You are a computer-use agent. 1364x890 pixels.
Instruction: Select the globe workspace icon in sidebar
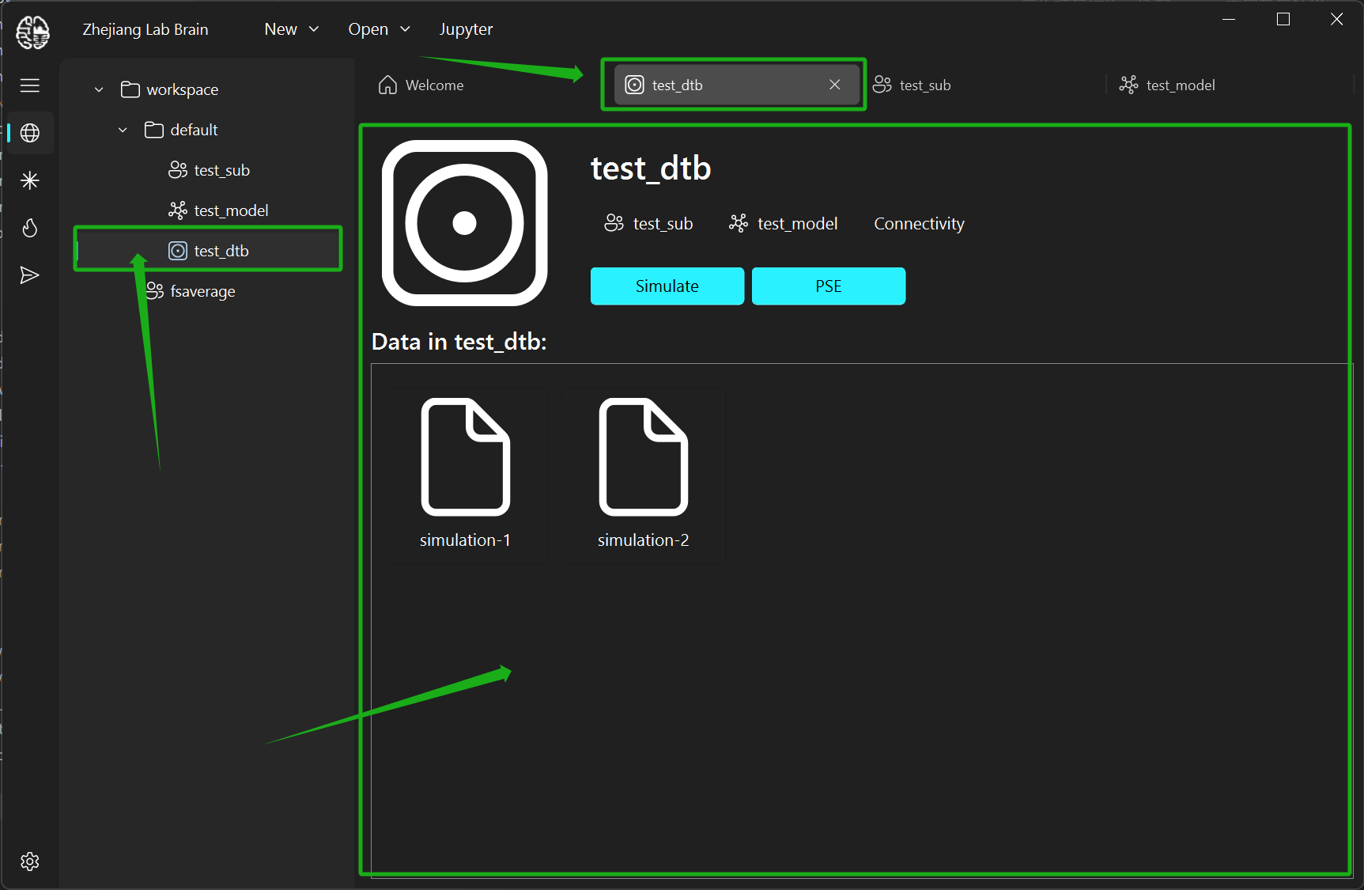(30, 133)
